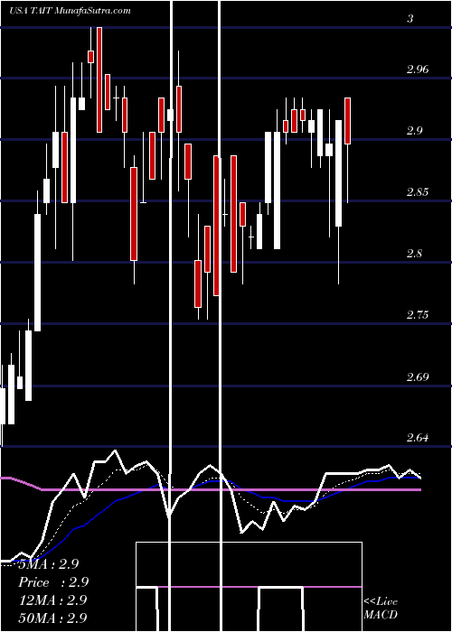Click the 2.9 price axis label
Screen dimensions: 452x632
point(414,131)
